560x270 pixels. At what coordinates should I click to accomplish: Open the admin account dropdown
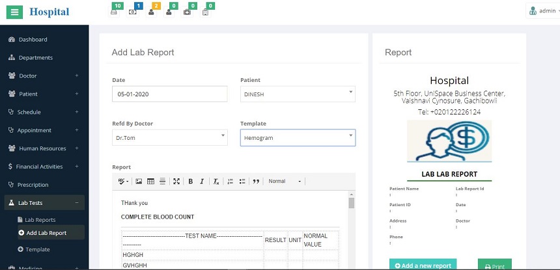(544, 11)
